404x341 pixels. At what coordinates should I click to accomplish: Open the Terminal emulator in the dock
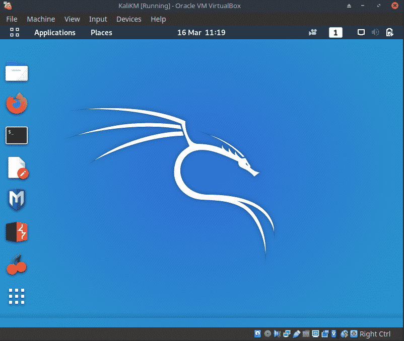tap(17, 135)
